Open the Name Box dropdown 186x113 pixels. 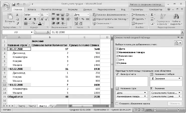pos(32,32)
